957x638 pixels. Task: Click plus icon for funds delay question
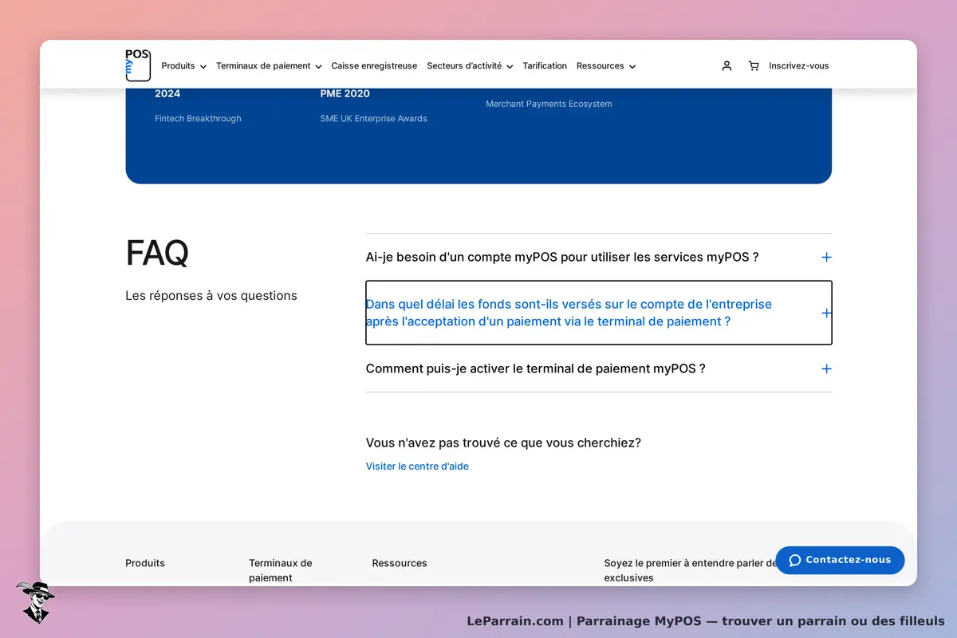pyautogui.click(x=826, y=313)
